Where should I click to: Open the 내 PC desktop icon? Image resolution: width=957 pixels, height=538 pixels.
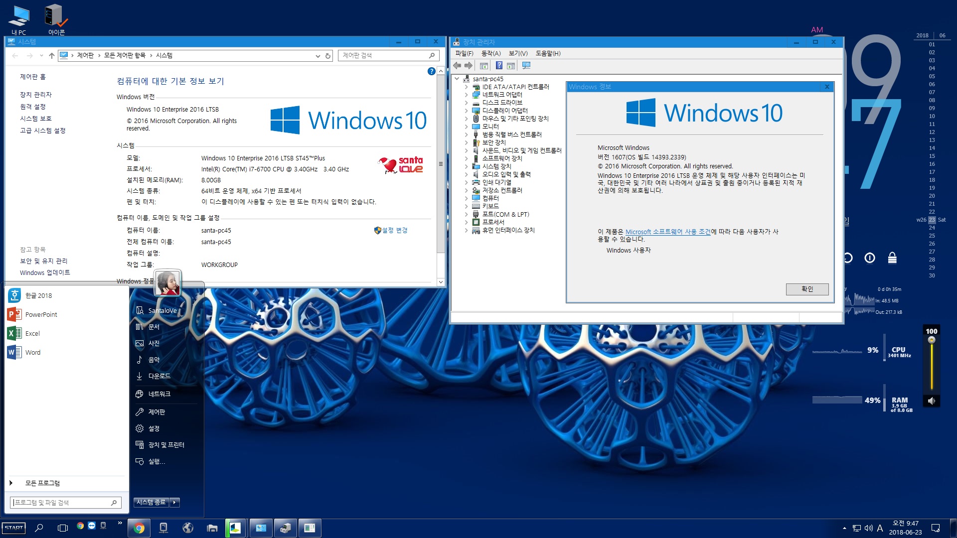tap(19, 20)
